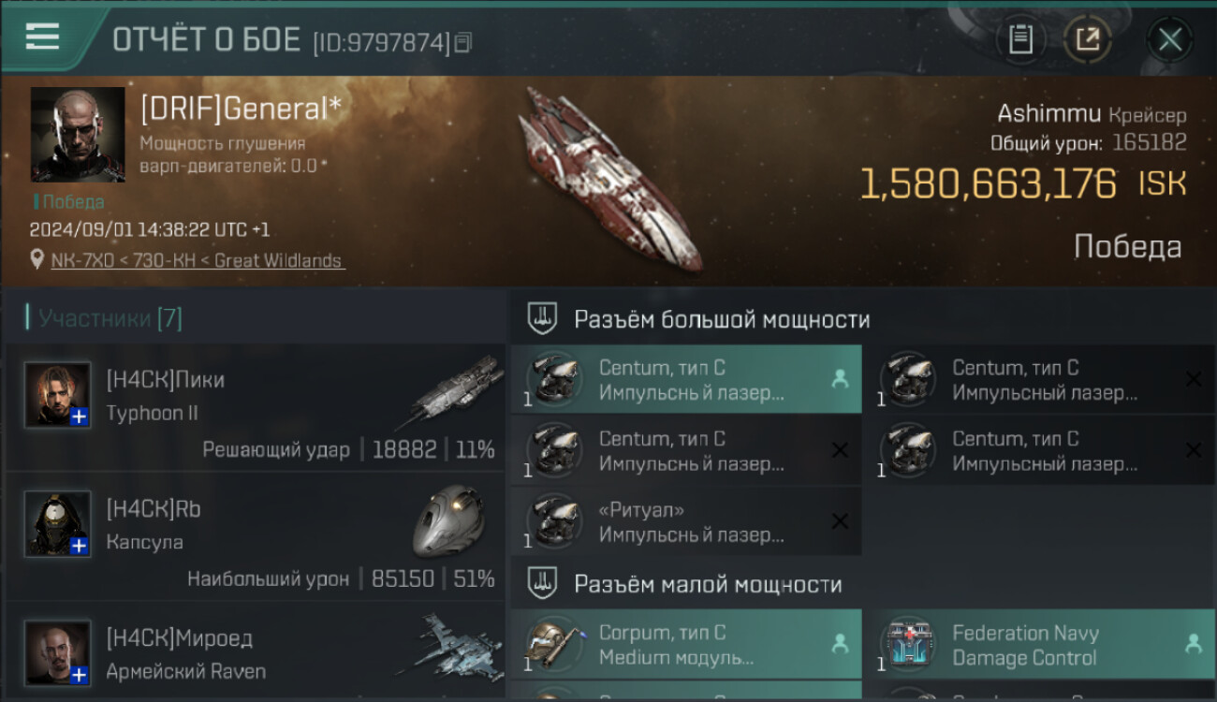
Task: Open the clipboard report icon
Action: (x=1020, y=39)
